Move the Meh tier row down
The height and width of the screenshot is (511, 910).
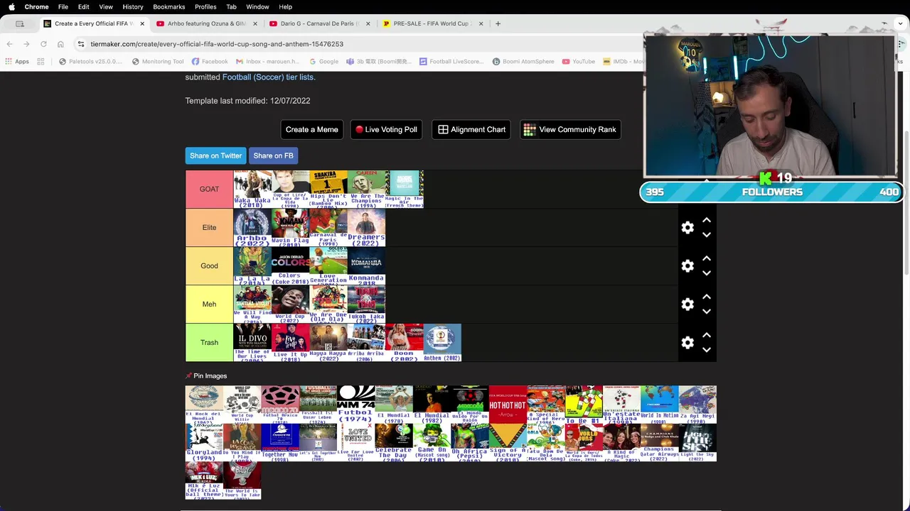pos(707,312)
